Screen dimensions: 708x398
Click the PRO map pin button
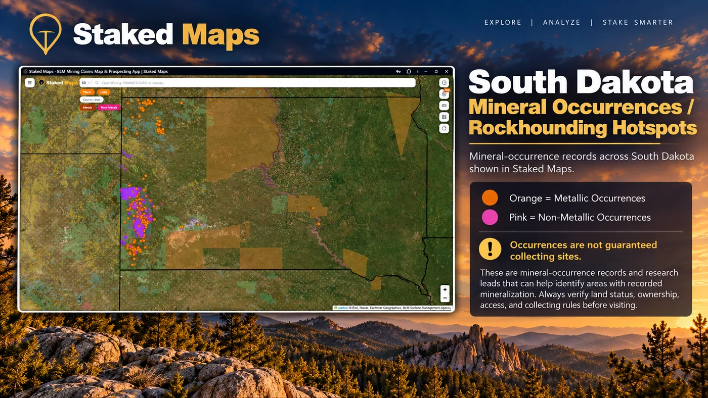tap(444, 94)
